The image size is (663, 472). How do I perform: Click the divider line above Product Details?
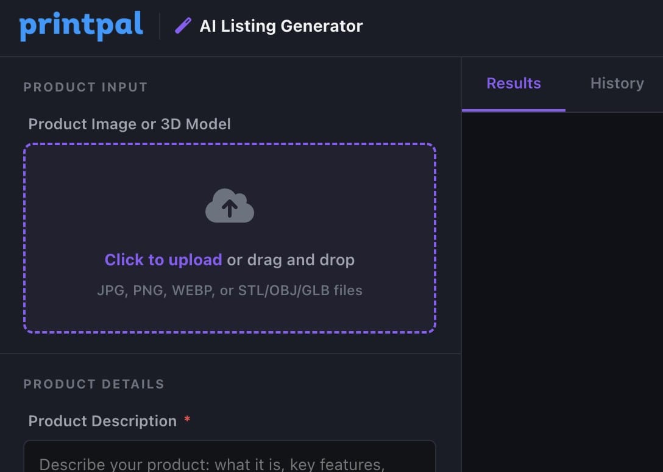230,354
